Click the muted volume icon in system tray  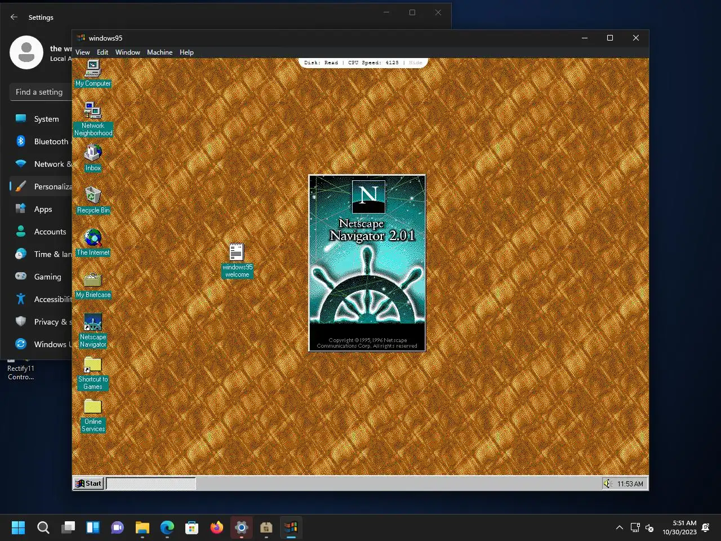(x=649, y=528)
